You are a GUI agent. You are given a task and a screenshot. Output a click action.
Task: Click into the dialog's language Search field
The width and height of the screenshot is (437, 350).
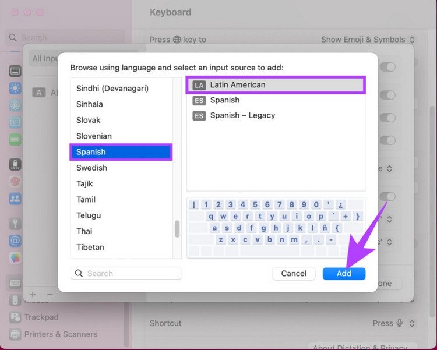[x=126, y=273]
